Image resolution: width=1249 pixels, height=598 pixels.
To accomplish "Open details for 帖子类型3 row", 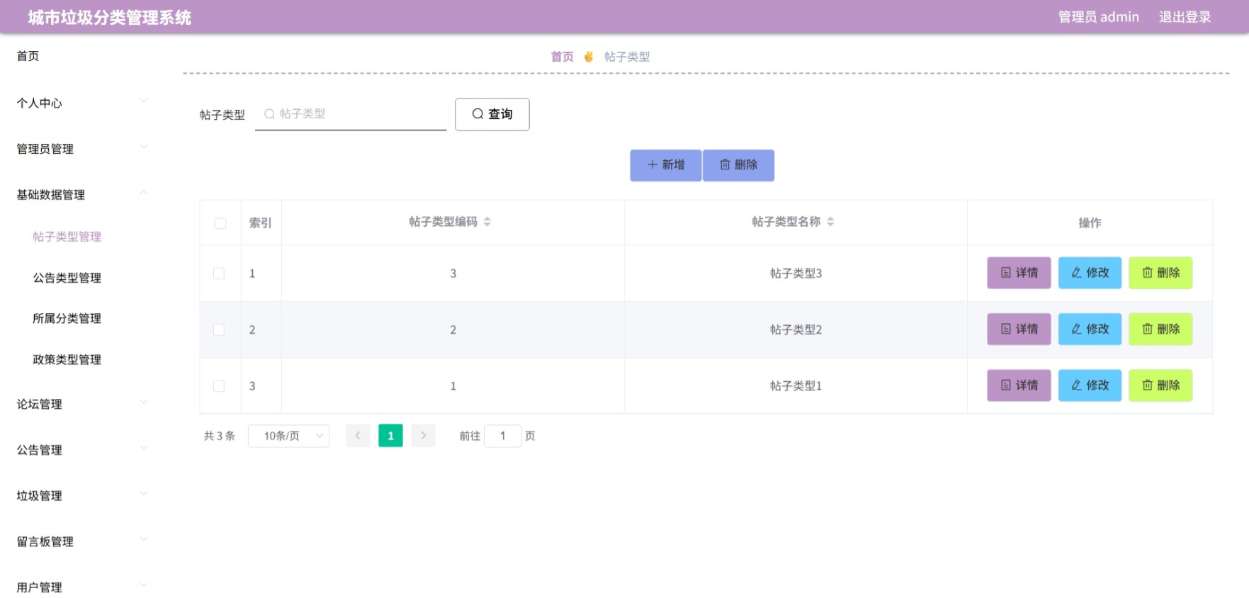I will pyautogui.click(x=1019, y=273).
